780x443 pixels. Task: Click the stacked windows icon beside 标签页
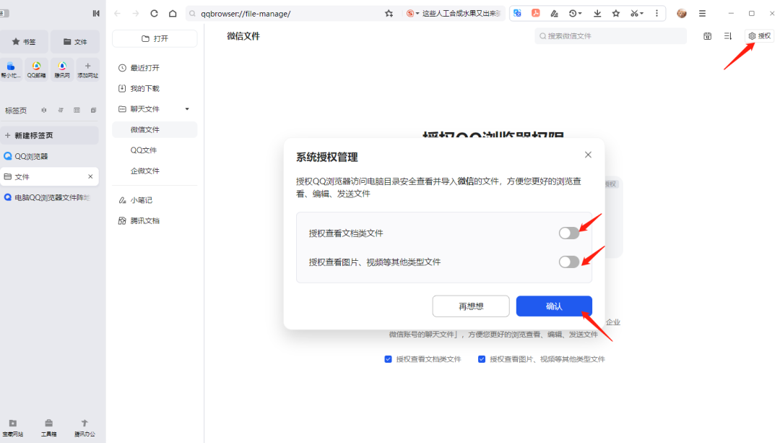(93, 110)
